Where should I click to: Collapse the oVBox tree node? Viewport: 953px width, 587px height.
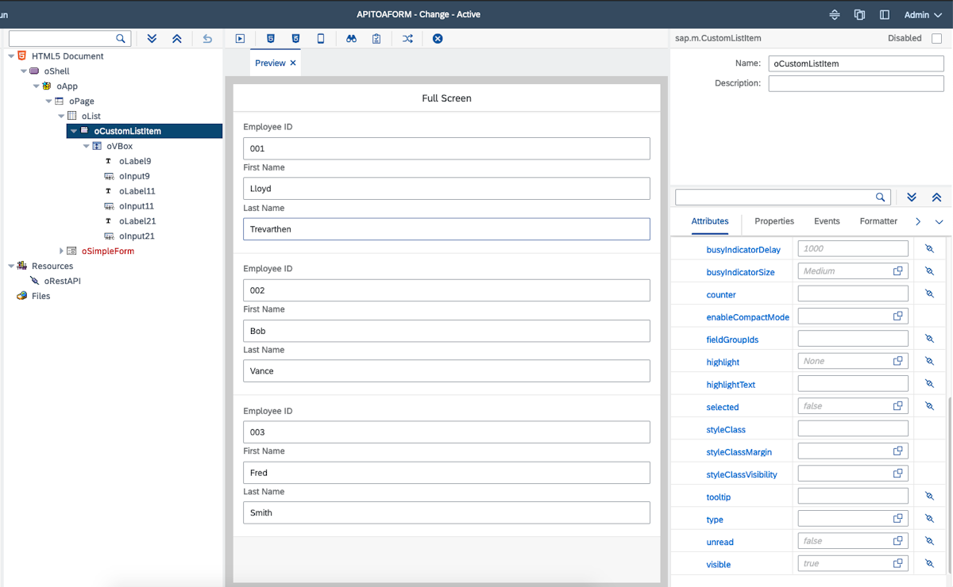87,146
